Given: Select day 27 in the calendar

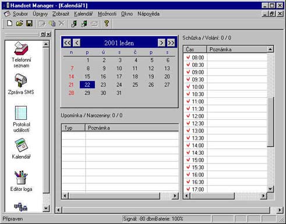Looking at the screenshot, I should (167, 85).
